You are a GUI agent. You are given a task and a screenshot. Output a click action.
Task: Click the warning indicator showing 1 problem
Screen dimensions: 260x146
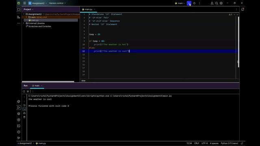pyautogui.click(x=230, y=15)
